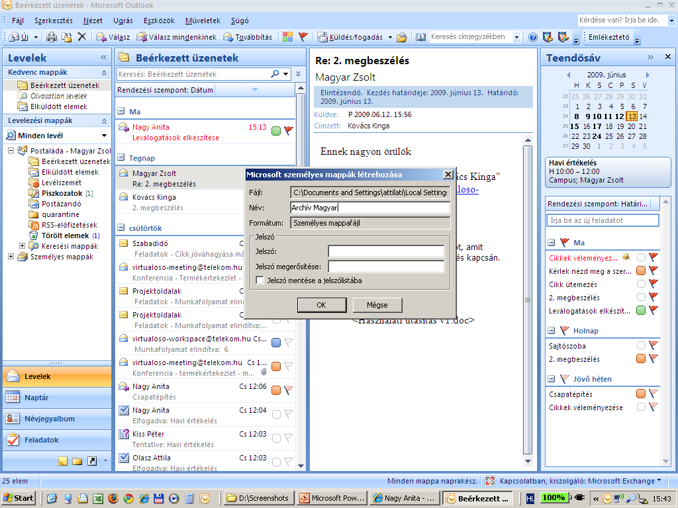Viewport: 678px width, 508px height.
Task: Click orange category box of 'Kérlek nézd meg' task
Action: point(641,271)
